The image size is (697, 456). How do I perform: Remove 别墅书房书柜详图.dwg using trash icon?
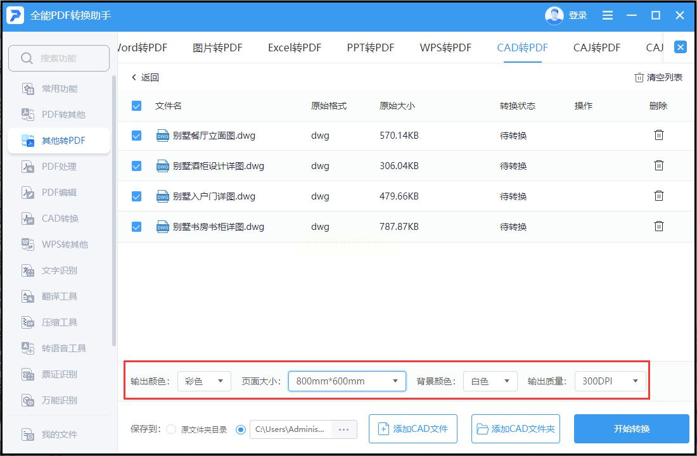(x=659, y=226)
